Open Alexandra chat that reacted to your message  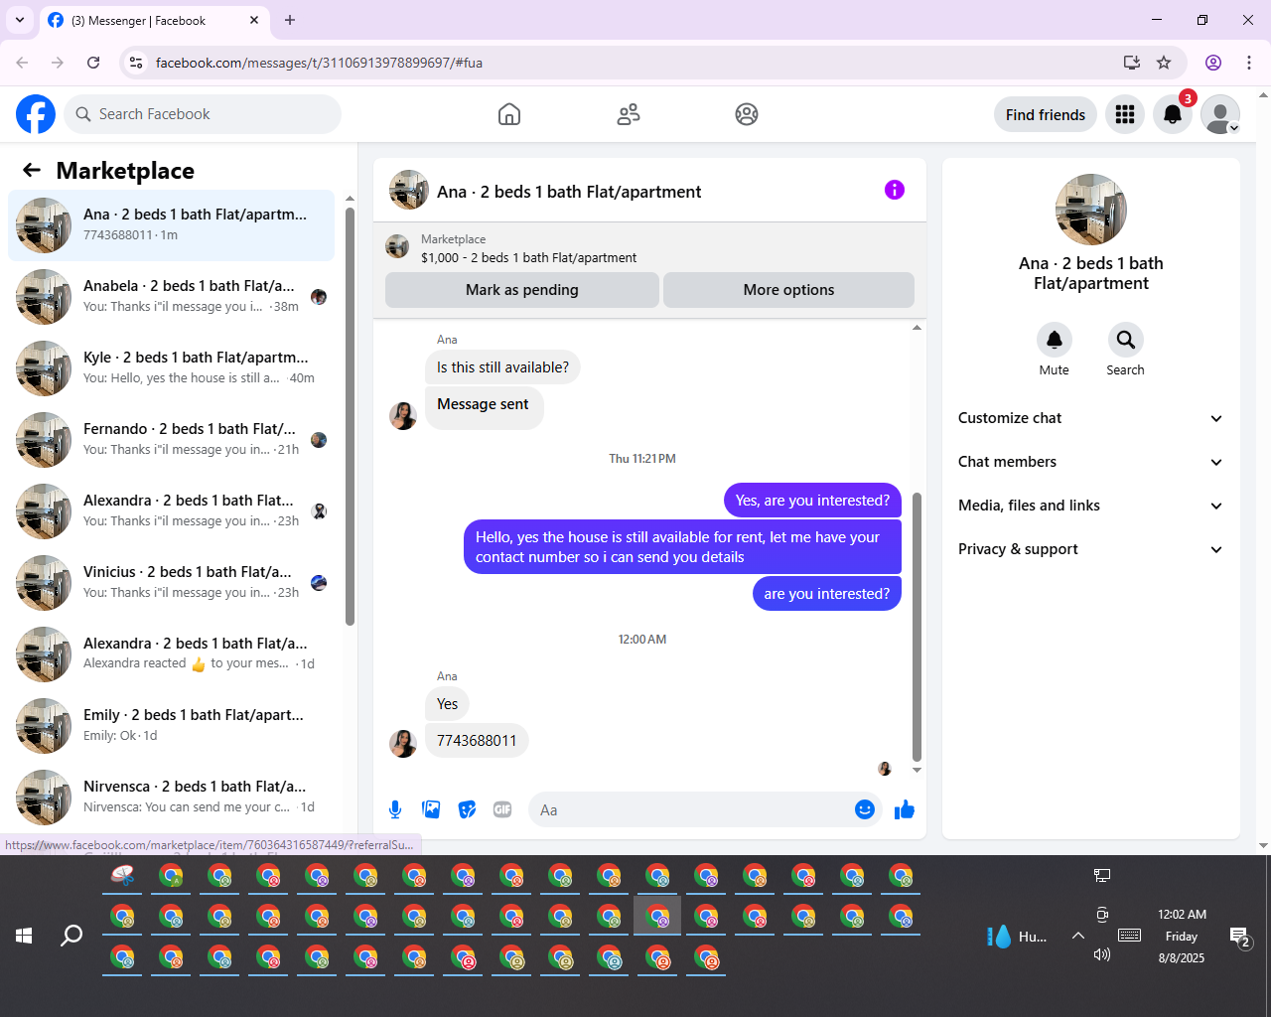171,654
